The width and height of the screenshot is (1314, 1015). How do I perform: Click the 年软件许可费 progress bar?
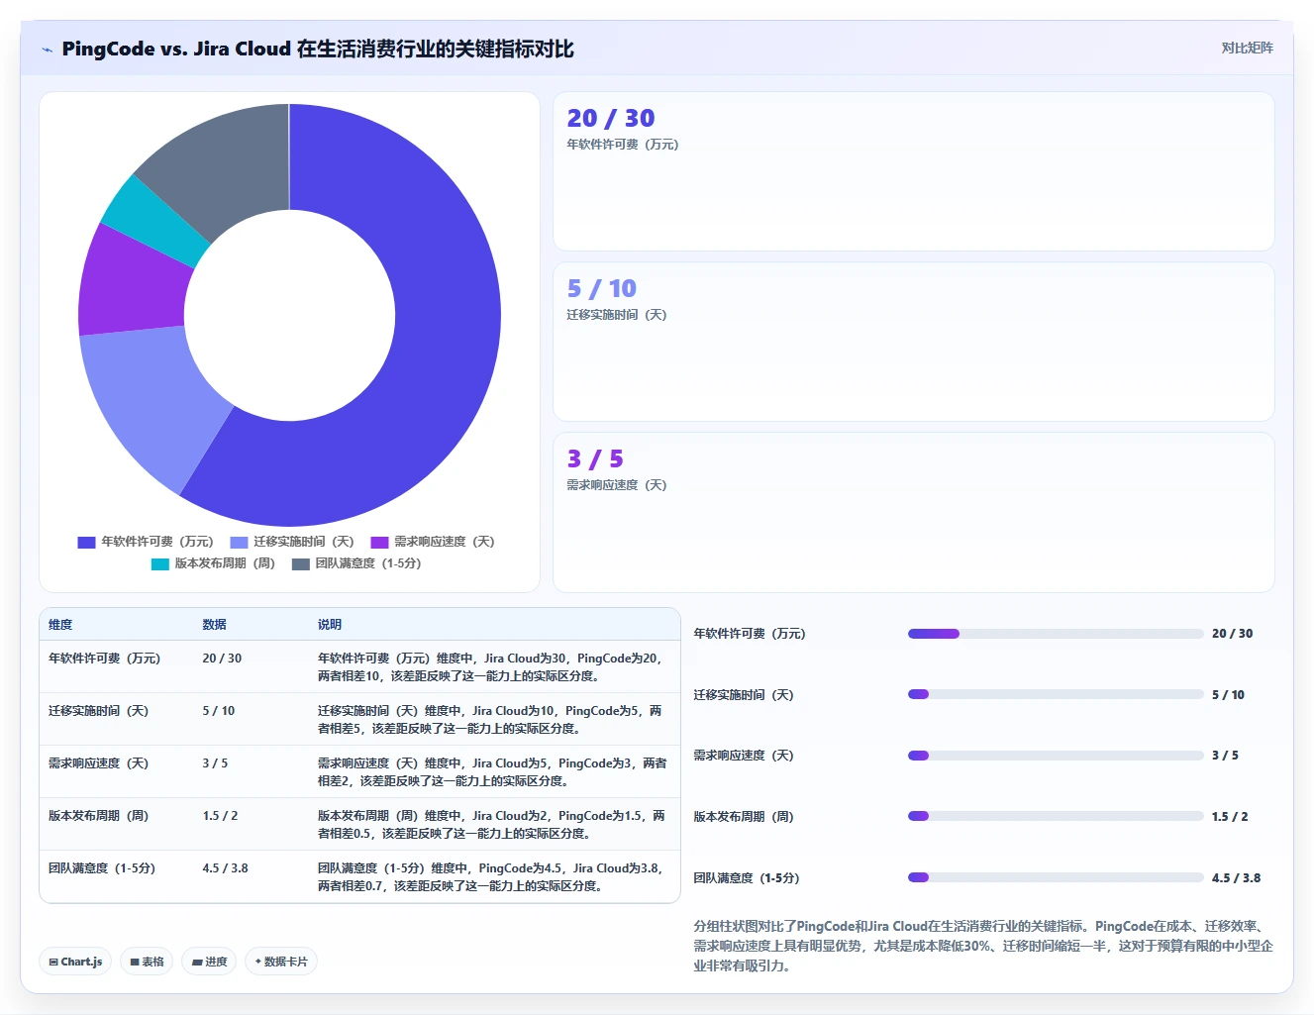tap(1056, 634)
